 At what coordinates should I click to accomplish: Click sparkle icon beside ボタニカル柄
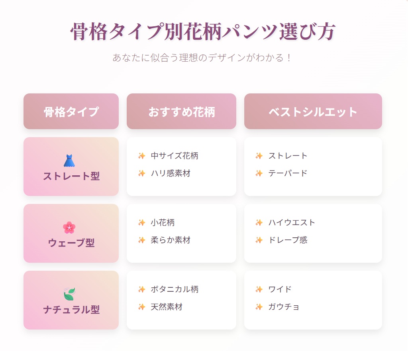(141, 289)
